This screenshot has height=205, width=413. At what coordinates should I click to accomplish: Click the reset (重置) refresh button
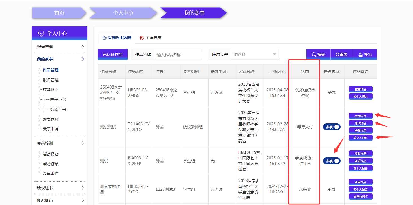341,55
